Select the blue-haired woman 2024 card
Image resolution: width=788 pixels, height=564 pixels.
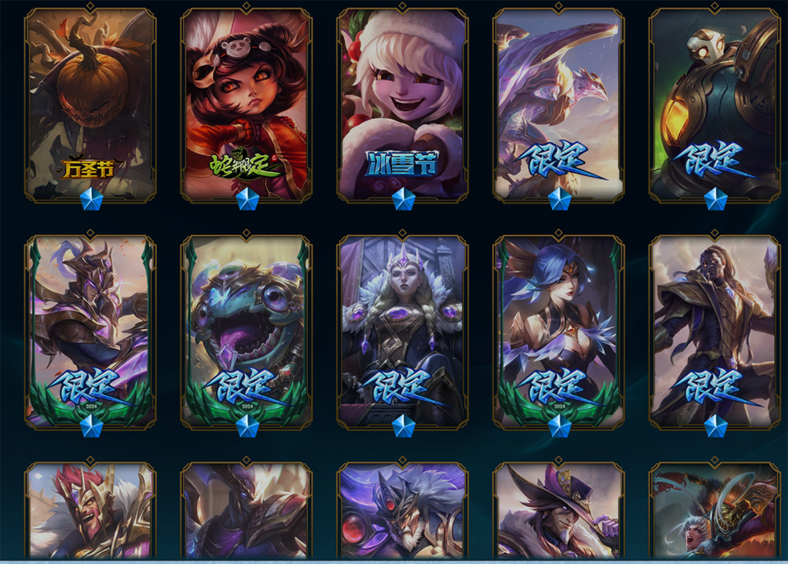click(558, 332)
